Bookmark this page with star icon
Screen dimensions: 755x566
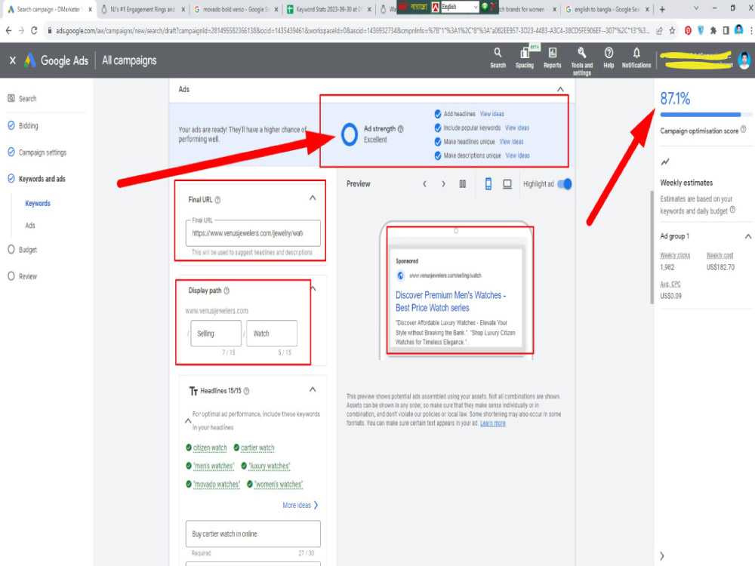672,31
